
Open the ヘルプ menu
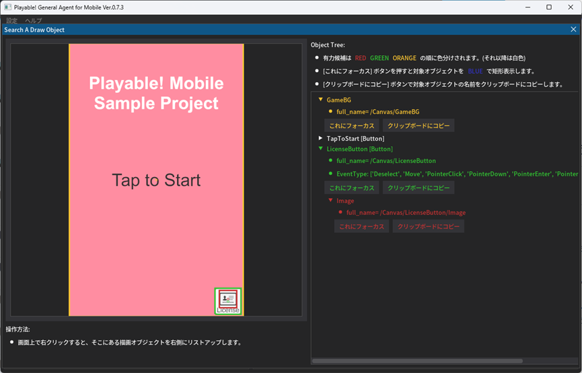(x=34, y=20)
